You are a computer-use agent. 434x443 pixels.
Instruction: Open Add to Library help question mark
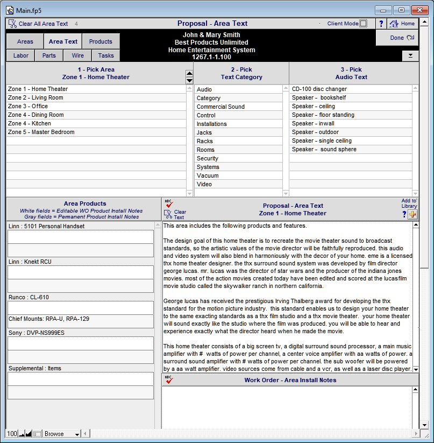click(x=404, y=214)
